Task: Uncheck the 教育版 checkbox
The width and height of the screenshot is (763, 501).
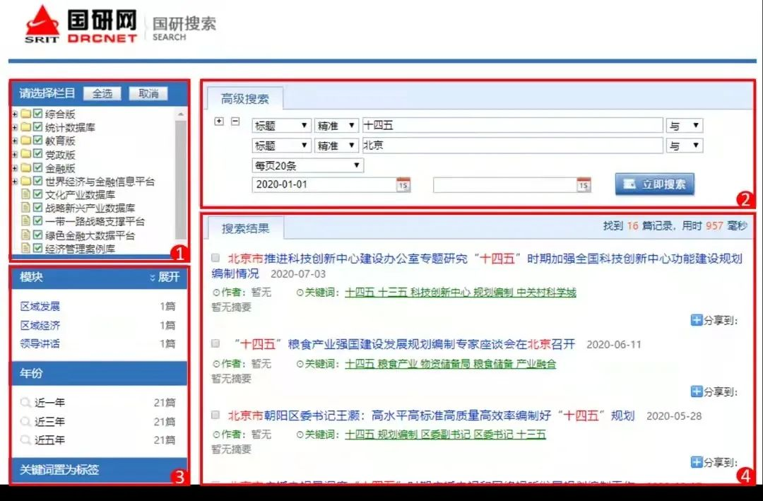Action: click(x=38, y=140)
